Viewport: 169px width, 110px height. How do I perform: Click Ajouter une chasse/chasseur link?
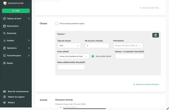146,84
